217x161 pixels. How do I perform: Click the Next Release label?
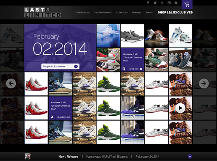[68, 157]
